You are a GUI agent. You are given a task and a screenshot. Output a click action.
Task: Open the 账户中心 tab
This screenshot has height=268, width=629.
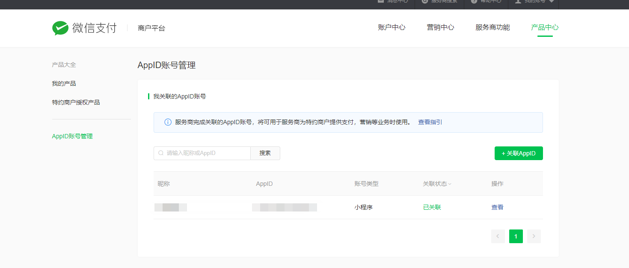(392, 27)
